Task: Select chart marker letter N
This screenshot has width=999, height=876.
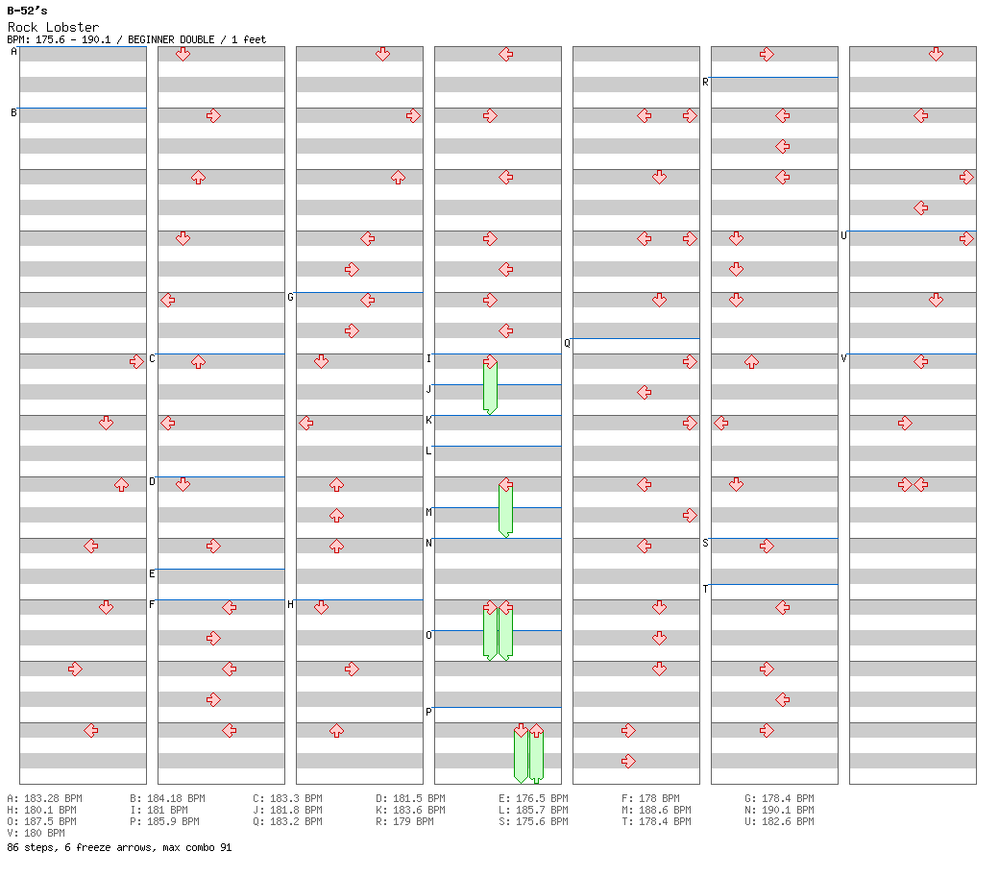Action: pos(428,544)
